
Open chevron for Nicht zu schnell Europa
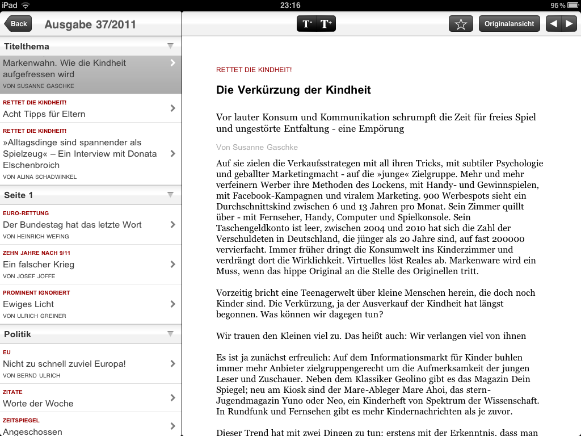[172, 364]
